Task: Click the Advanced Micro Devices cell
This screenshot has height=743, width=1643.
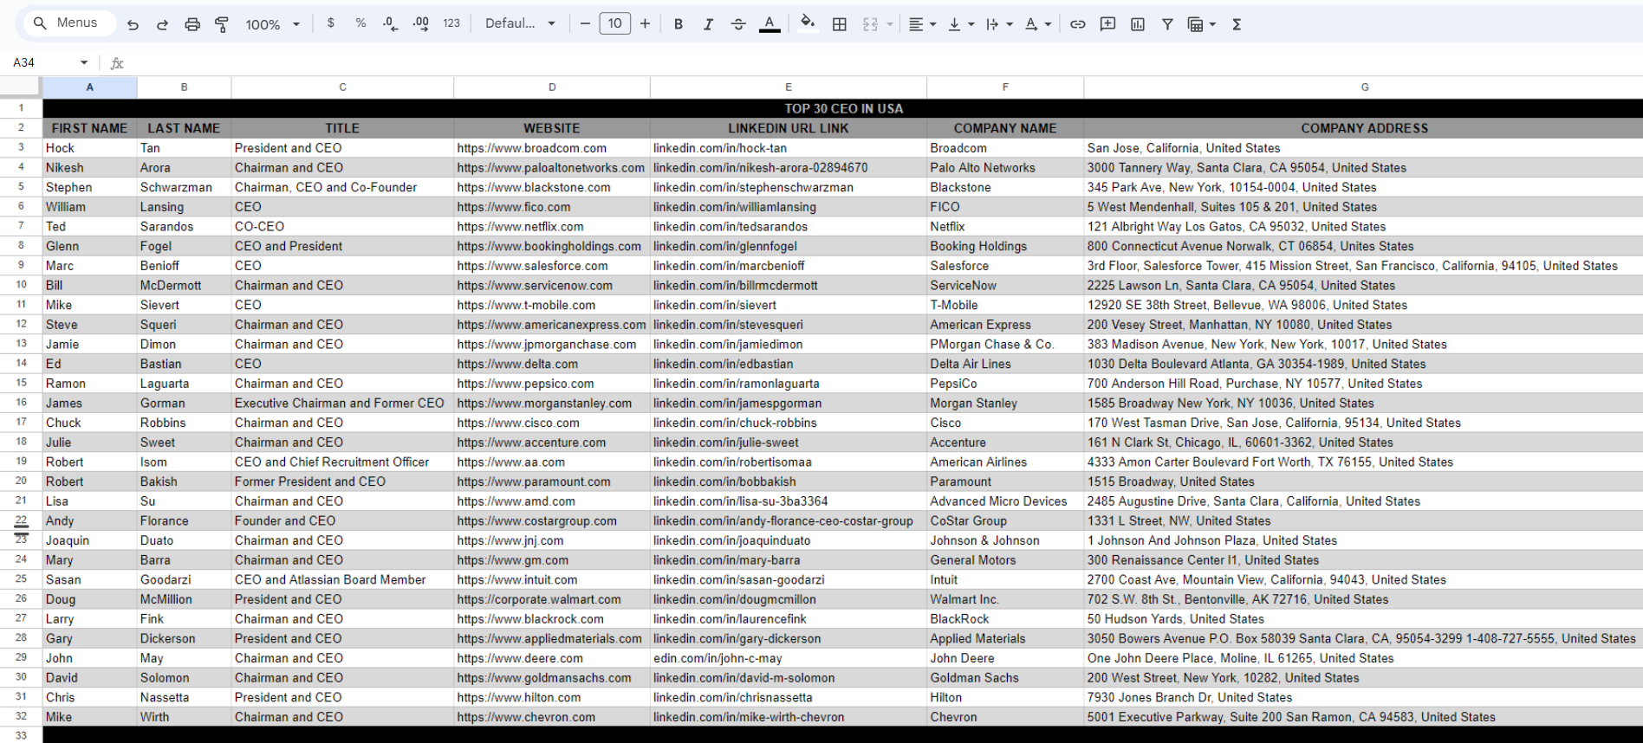Action: pos(1005,501)
